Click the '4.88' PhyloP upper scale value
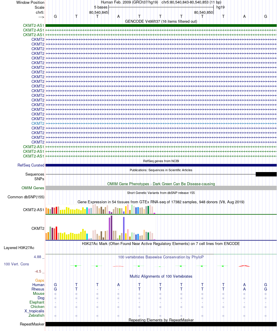The height and width of the screenshot is (331, 277). (38, 257)
